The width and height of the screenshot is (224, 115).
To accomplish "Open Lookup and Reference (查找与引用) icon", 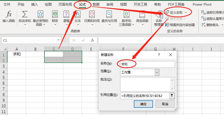I will tap(109, 14).
